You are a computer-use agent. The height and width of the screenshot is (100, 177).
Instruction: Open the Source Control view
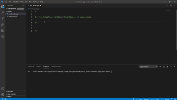click(x=3, y=18)
